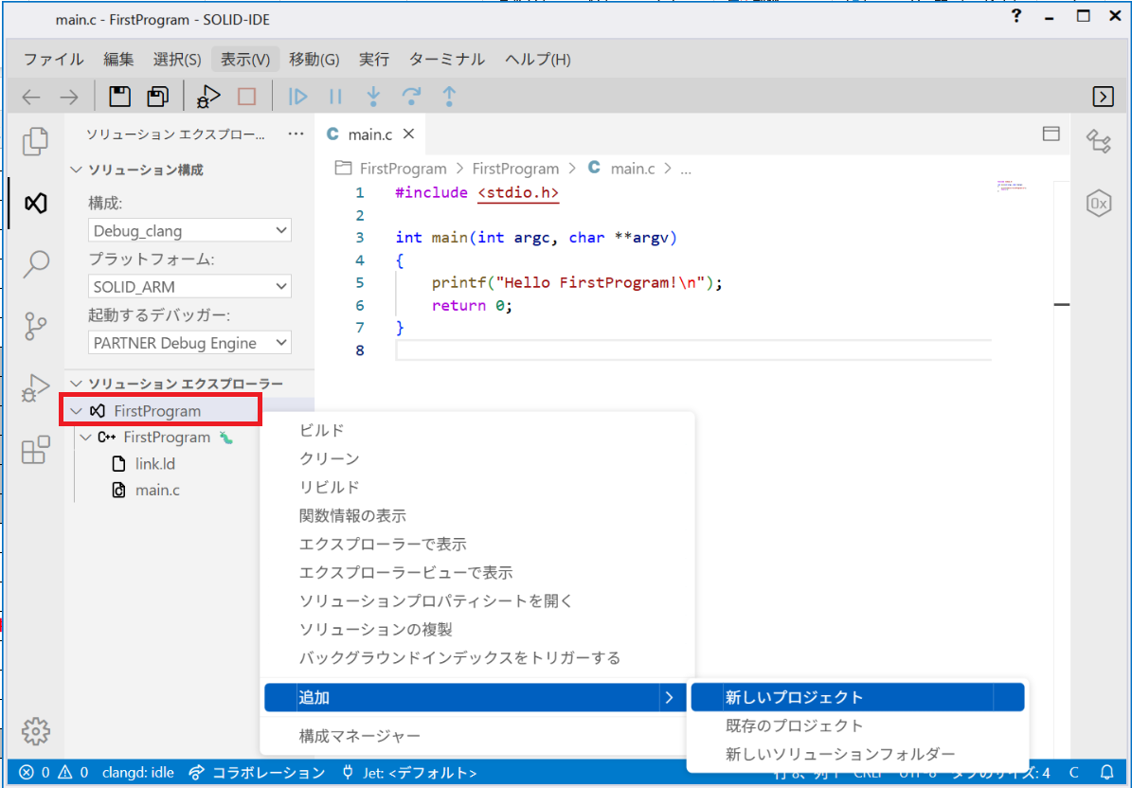Open the memory viewer 0x icon
Viewport: 1132px width, 788px height.
tap(1099, 202)
